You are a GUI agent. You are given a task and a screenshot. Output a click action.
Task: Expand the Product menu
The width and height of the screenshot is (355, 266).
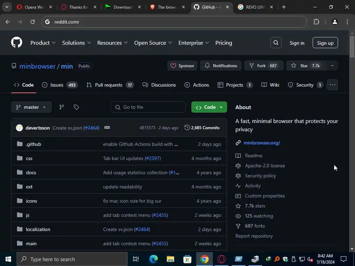(43, 43)
